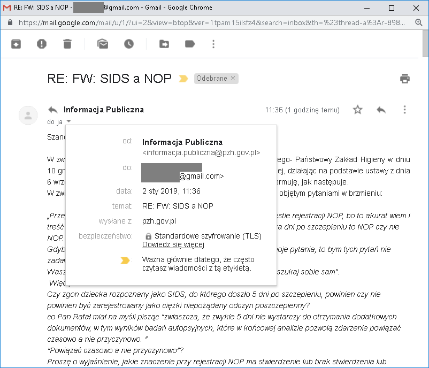This screenshot has height=368, width=429.
Task: Star the message from Informacja Publiczna
Action: click(x=358, y=110)
